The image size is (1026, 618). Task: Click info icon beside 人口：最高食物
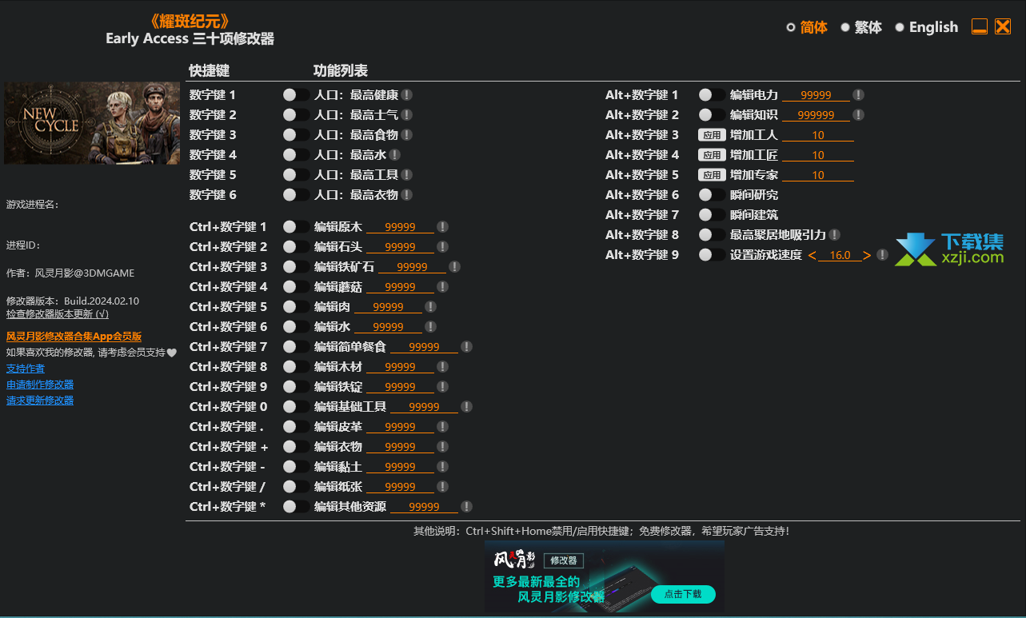[x=407, y=134]
